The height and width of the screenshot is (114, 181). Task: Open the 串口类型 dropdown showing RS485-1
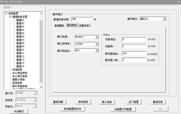pyautogui.click(x=97, y=37)
